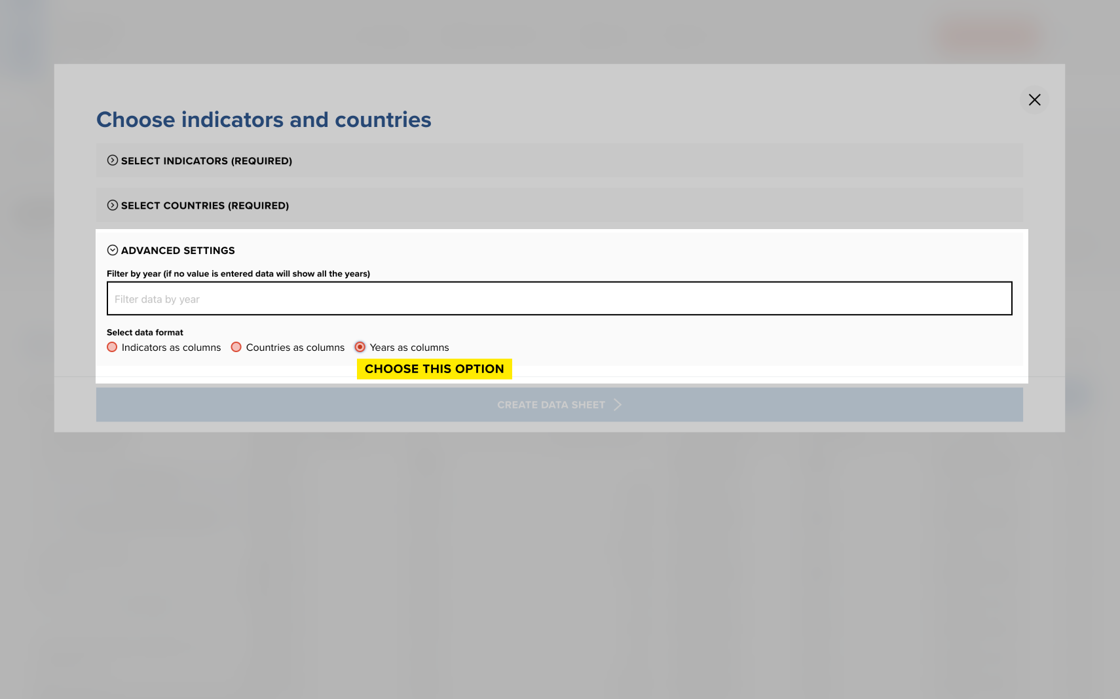Click the Choose indicators and countries heading

[264, 120]
